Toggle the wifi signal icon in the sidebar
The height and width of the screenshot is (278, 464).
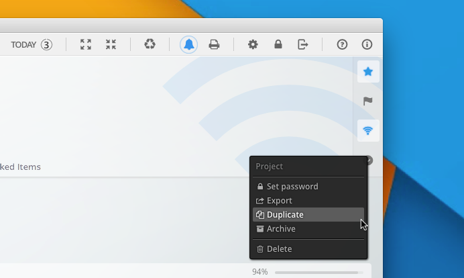[368, 130]
